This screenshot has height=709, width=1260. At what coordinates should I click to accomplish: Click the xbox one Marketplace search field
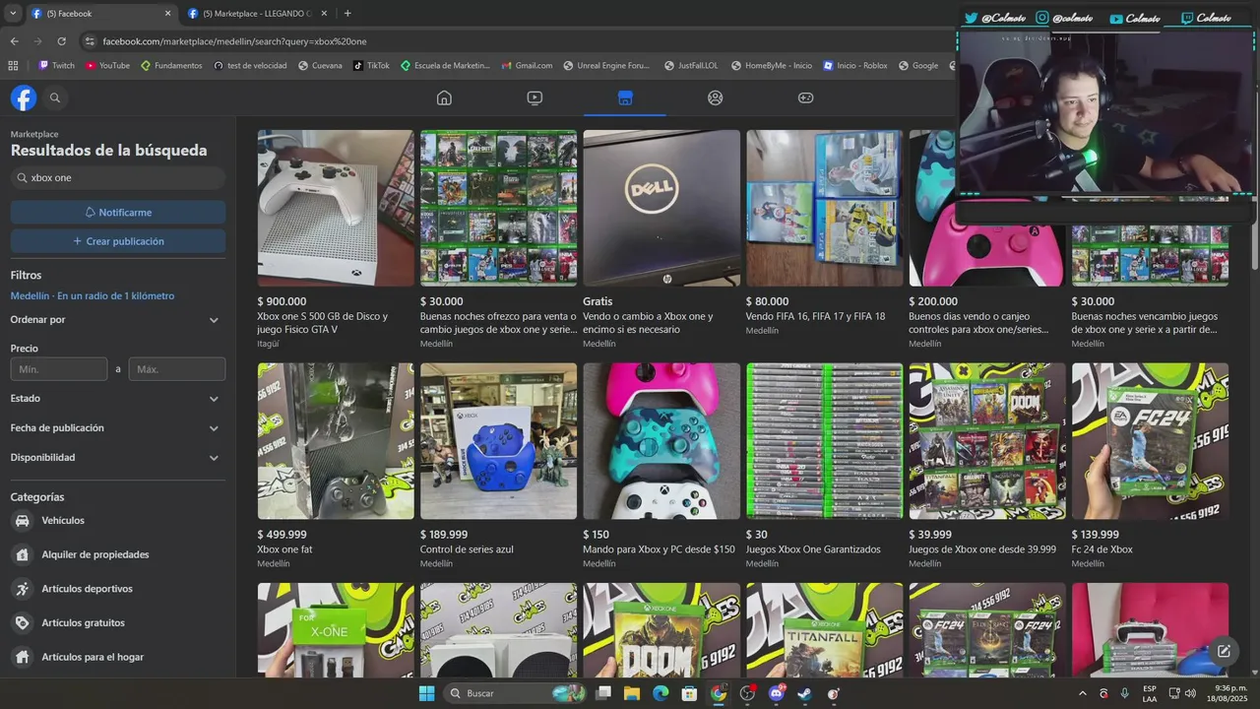[x=118, y=178]
